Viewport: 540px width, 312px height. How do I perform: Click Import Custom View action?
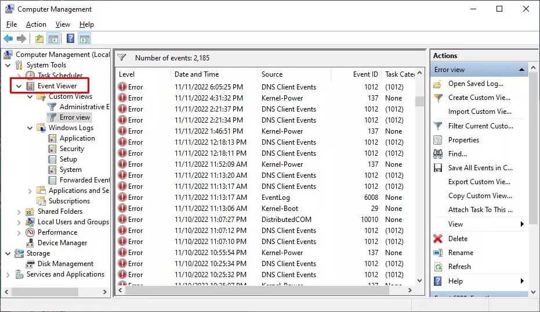coord(480,112)
